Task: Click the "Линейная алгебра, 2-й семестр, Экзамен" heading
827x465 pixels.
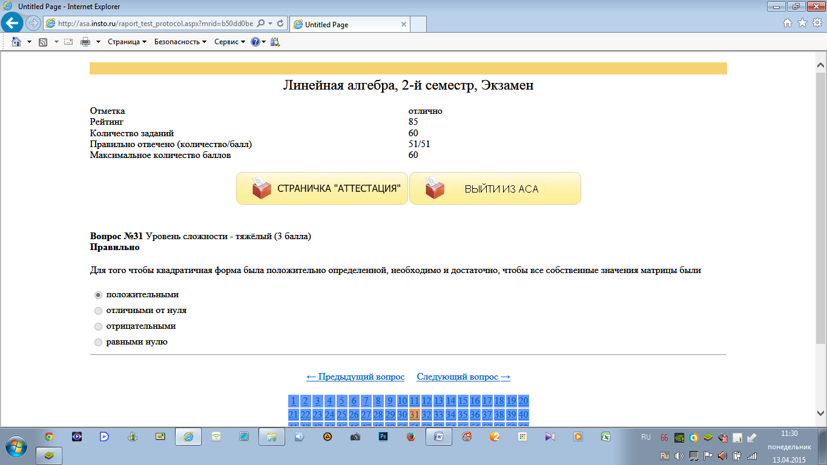Action: coord(408,85)
